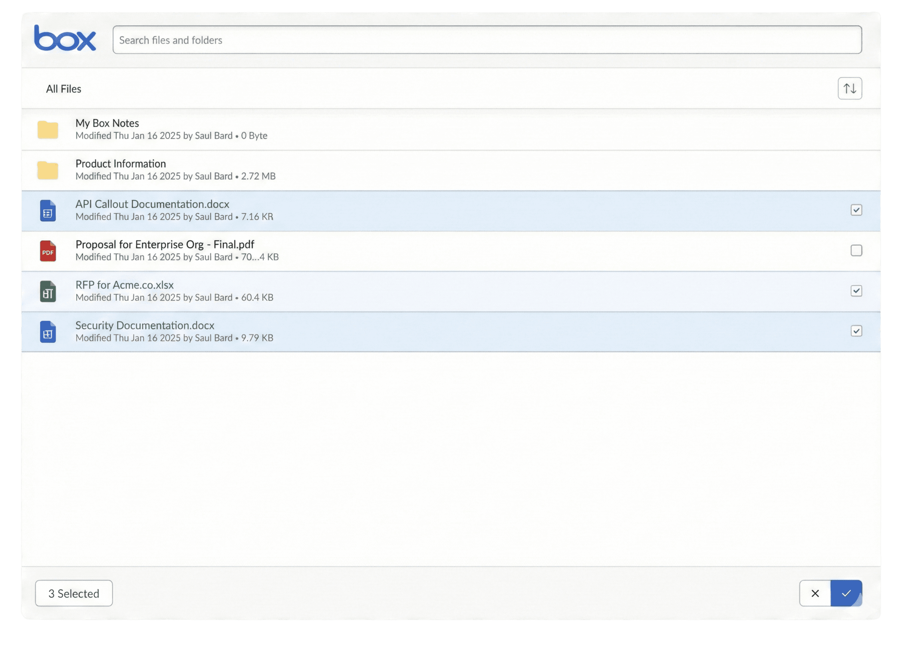This screenshot has height=652, width=902.
Task: Check the Proposal for Enterprise Org checkbox
Action: click(x=856, y=250)
